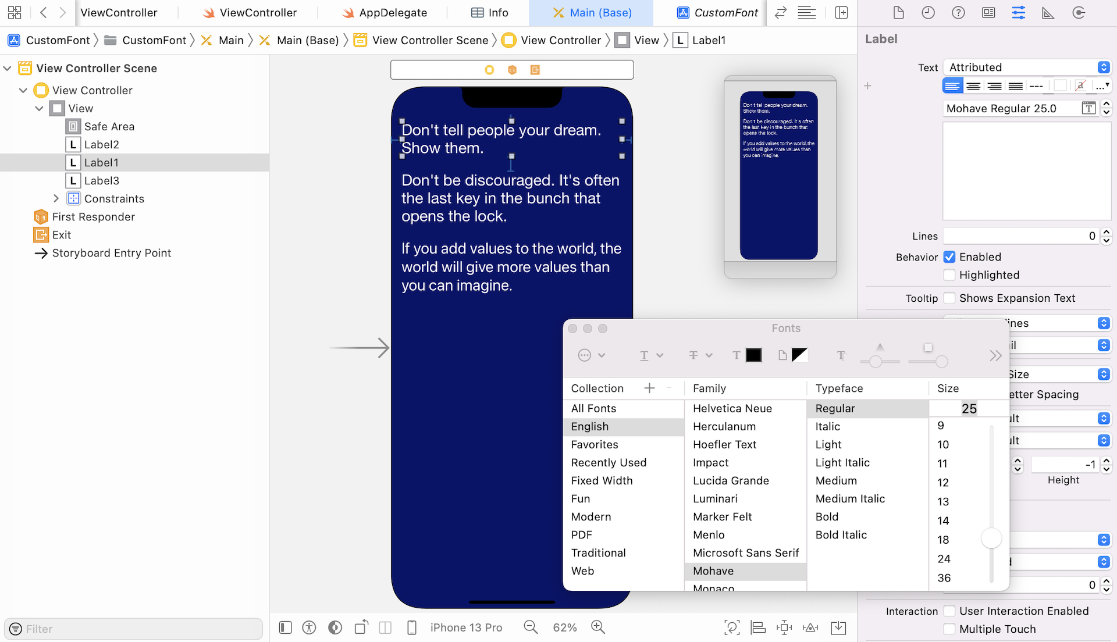
Task: Open the Attributes inspector icon
Action: coord(1018,13)
